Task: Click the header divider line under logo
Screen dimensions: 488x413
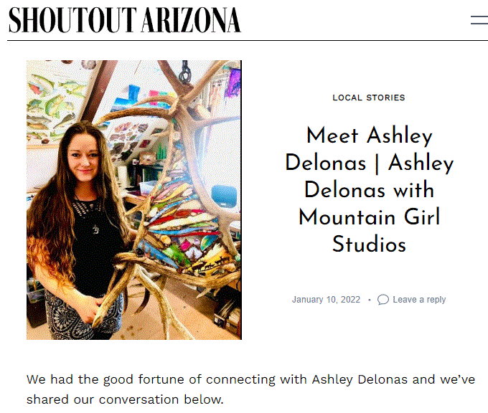Action: [x=248, y=40]
